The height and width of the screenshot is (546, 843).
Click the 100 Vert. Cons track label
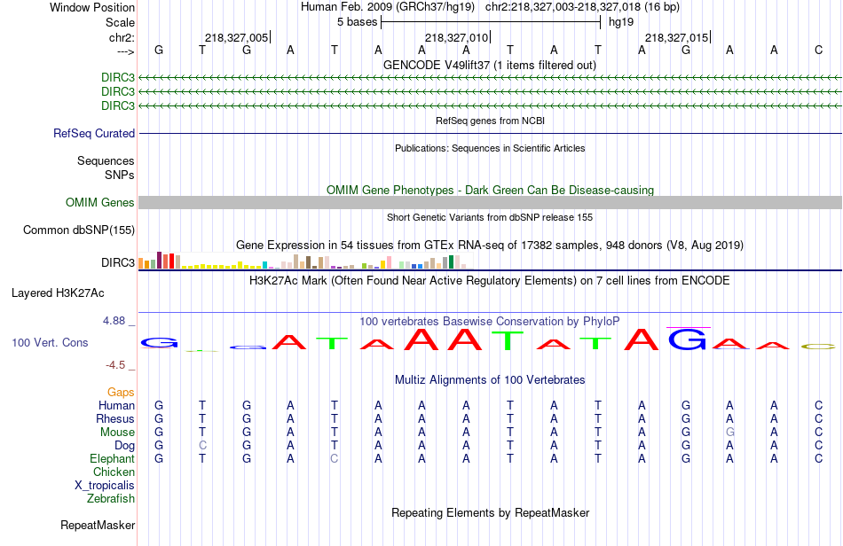click(50, 342)
